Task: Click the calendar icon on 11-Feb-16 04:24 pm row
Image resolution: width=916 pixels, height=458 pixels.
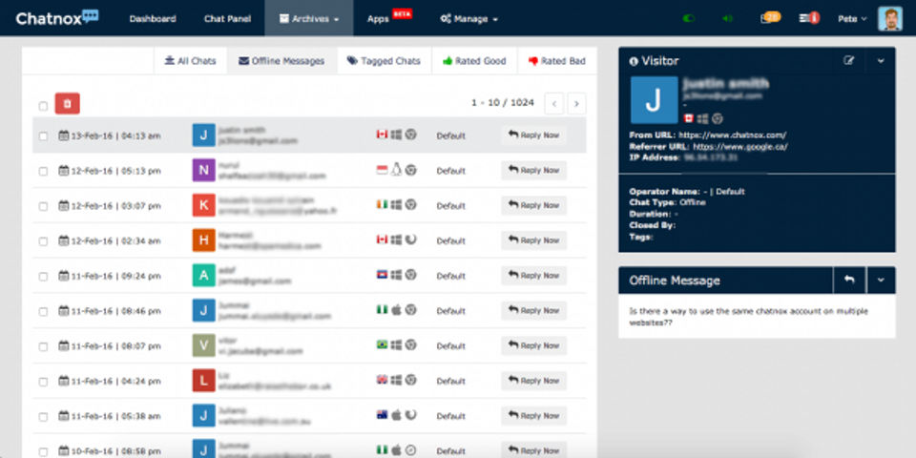Action: click(x=64, y=381)
